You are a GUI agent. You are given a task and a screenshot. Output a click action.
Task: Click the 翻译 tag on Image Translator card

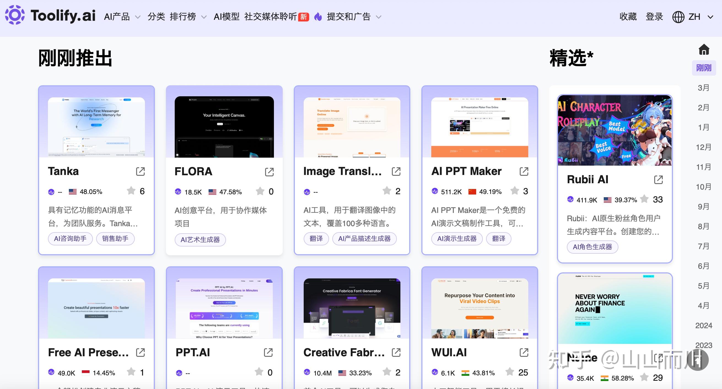pos(316,239)
